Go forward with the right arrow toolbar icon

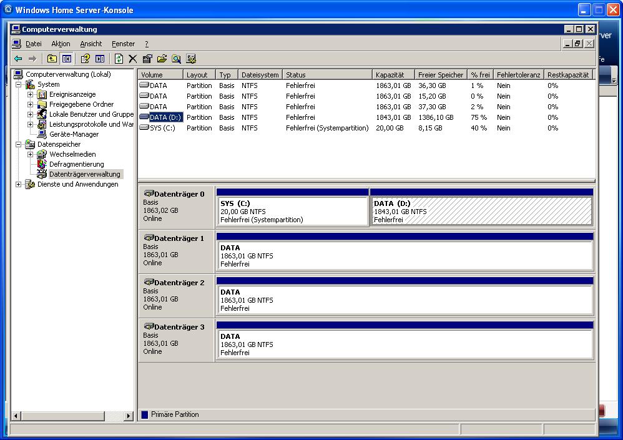[x=32, y=59]
